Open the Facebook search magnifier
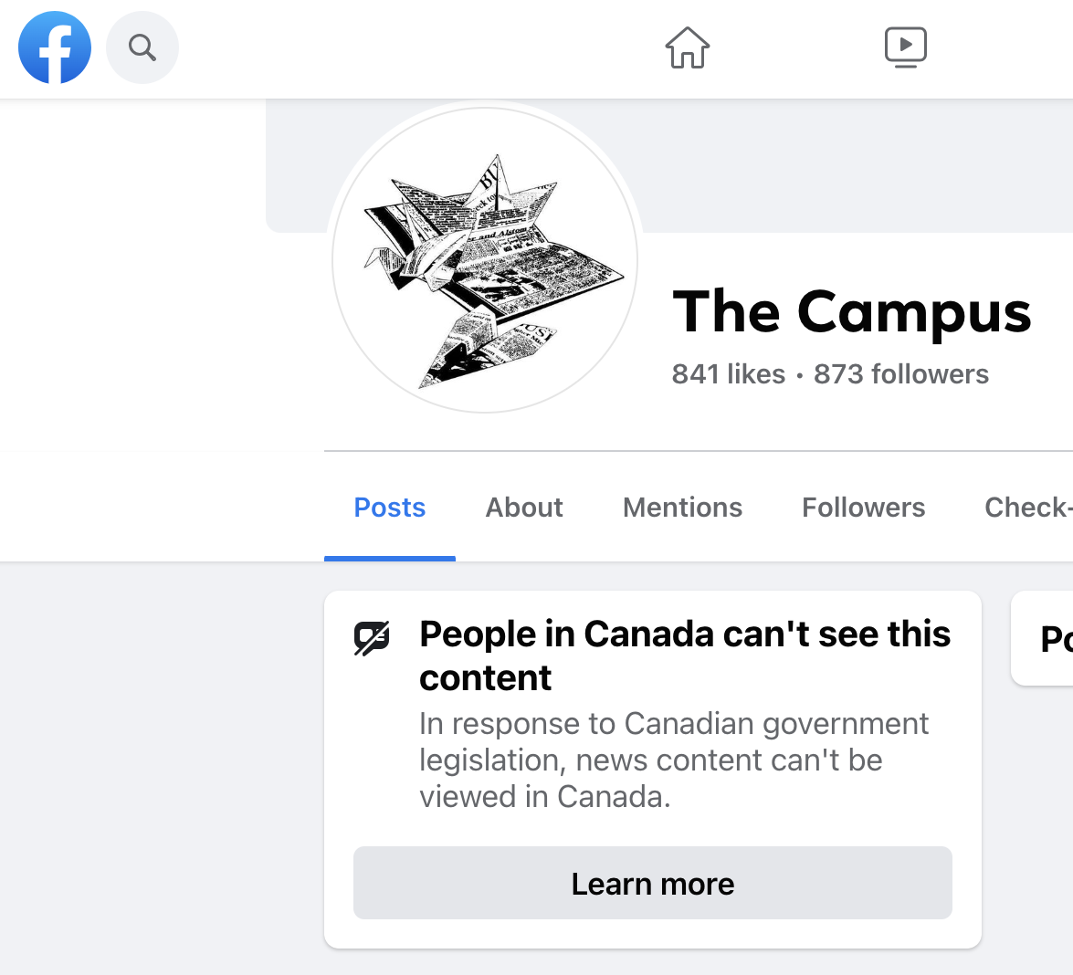Viewport: 1073px width, 975px height. tap(142, 47)
